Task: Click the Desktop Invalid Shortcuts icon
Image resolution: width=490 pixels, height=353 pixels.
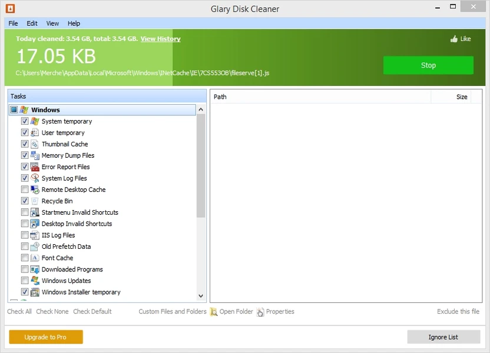Action: point(35,224)
